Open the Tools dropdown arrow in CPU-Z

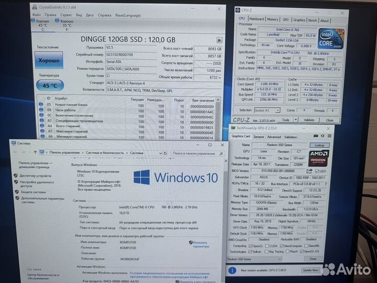coord(296,120)
